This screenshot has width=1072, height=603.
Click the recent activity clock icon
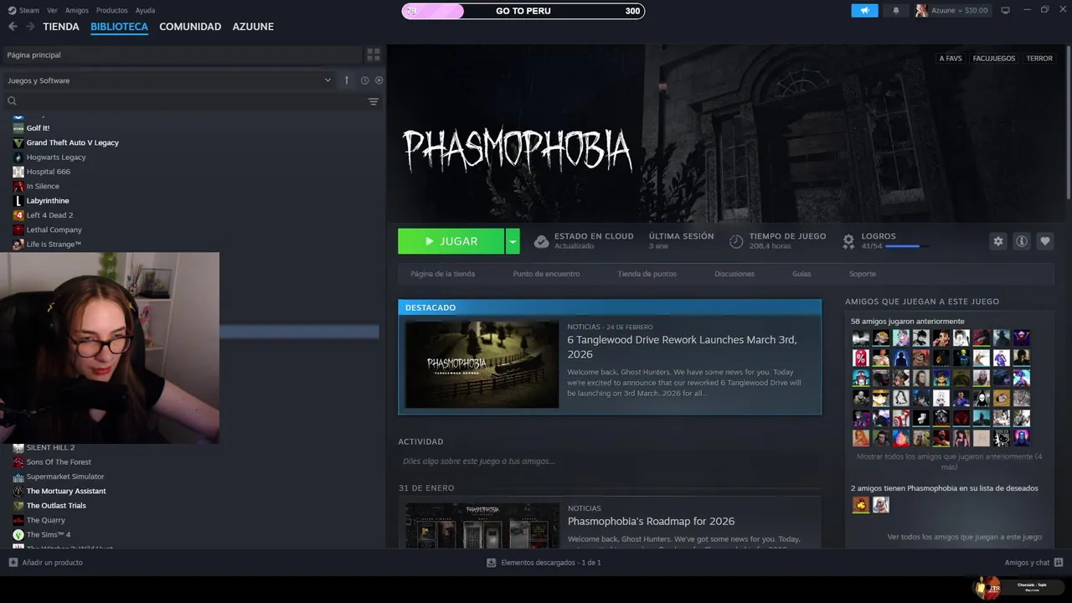(x=364, y=80)
